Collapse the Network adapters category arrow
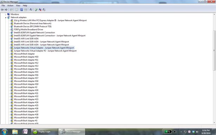This screenshot has height=135, width=216. tap(6, 18)
